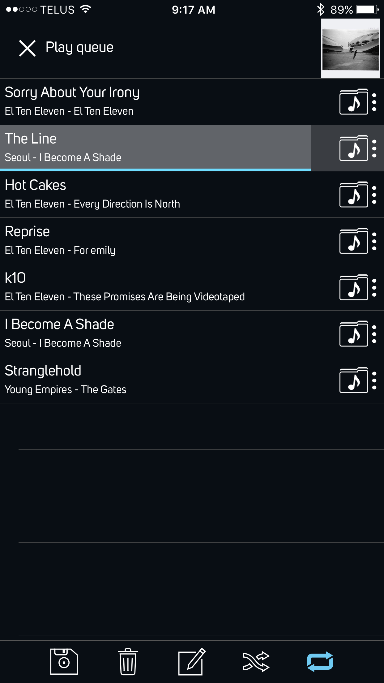Open more options for I Become A Shade
This screenshot has height=683, width=384.
tap(374, 334)
